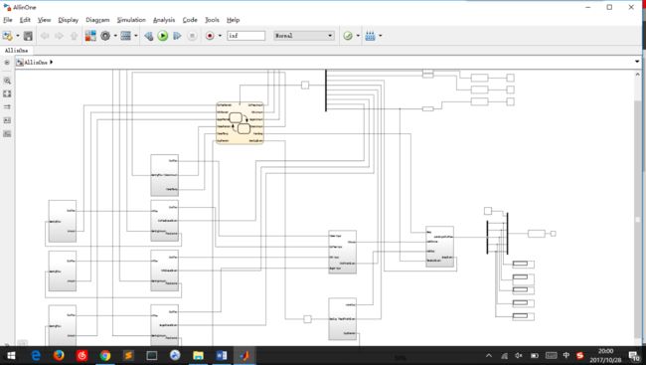Select the AllinOne model tab
Screen dimensions: 646x365
point(16,51)
